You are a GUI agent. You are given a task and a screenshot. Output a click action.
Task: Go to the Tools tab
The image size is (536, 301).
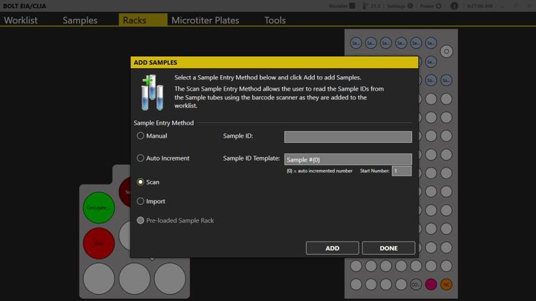coord(275,20)
